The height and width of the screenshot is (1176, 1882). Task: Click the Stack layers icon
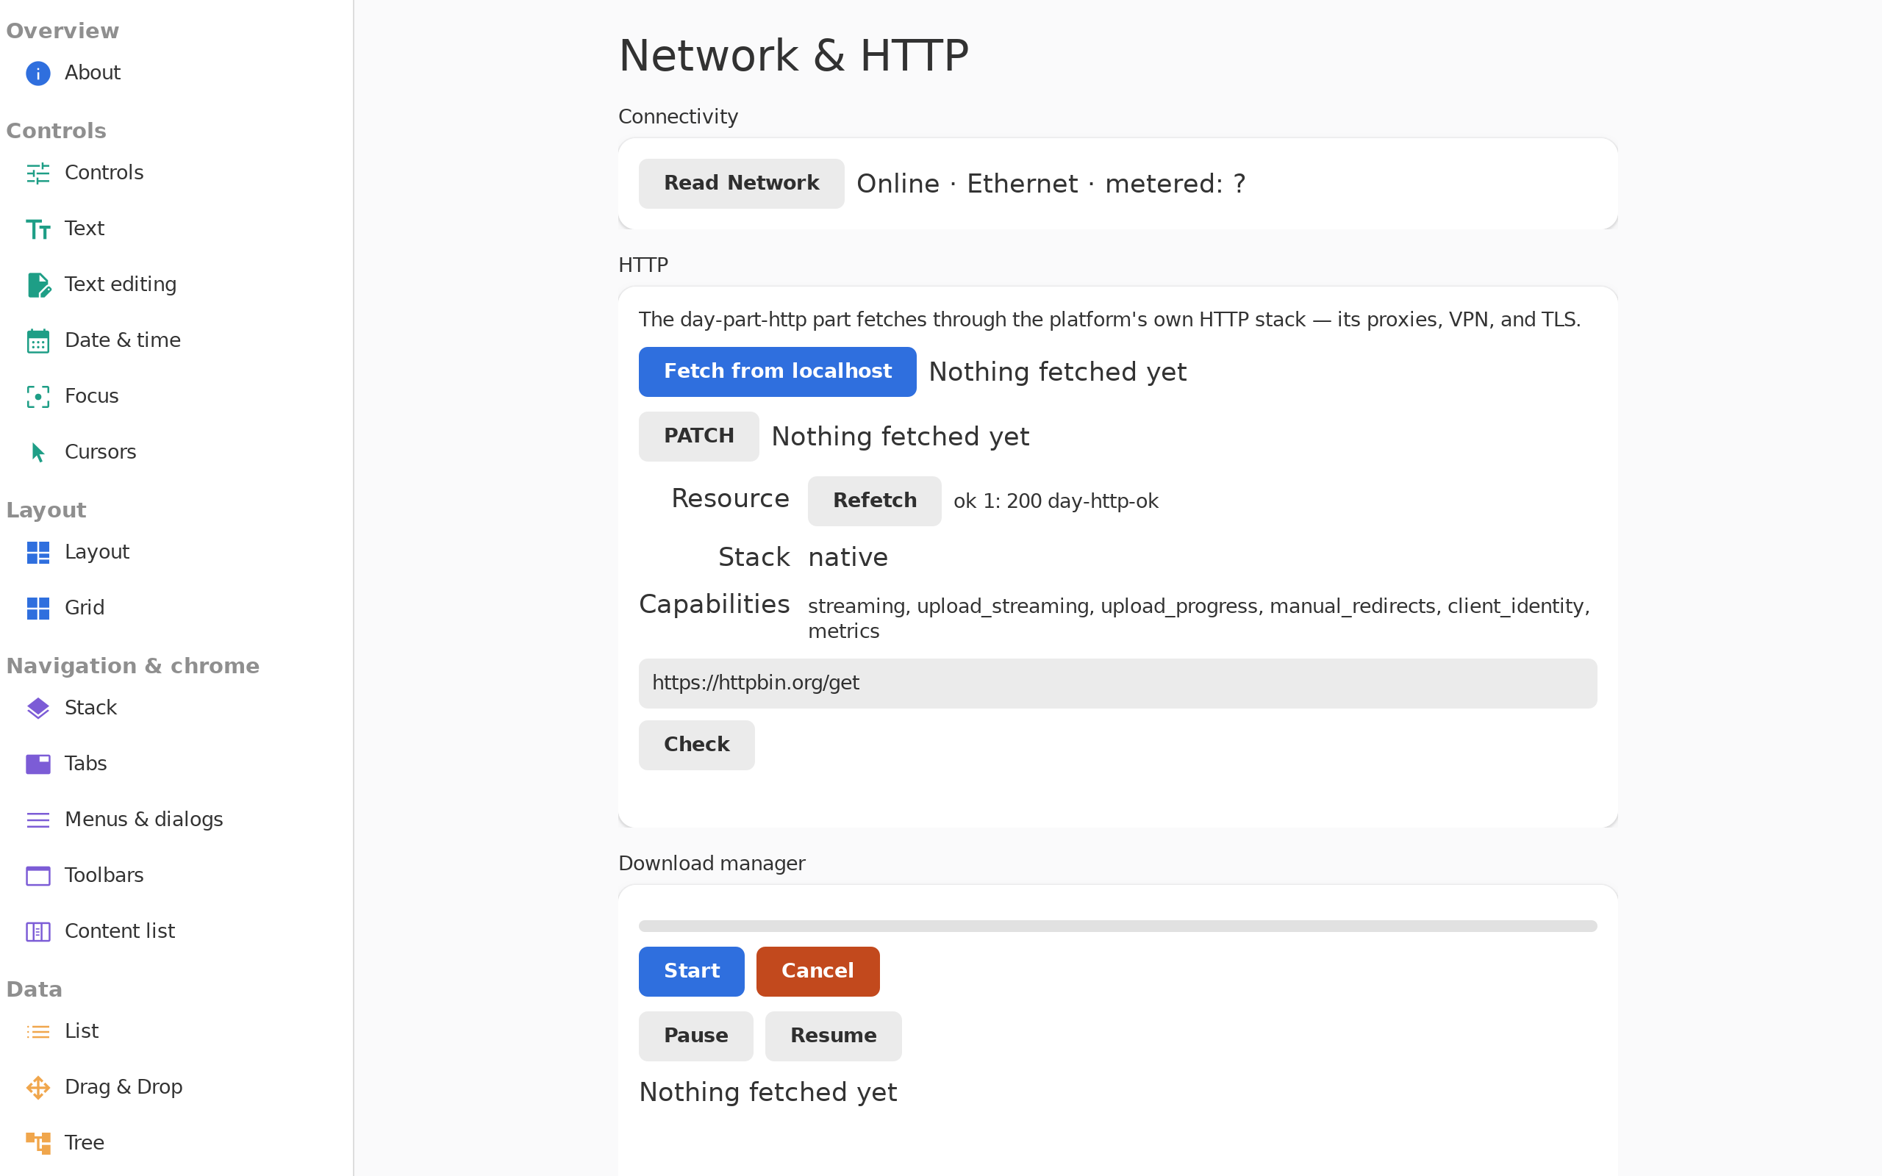tap(38, 708)
